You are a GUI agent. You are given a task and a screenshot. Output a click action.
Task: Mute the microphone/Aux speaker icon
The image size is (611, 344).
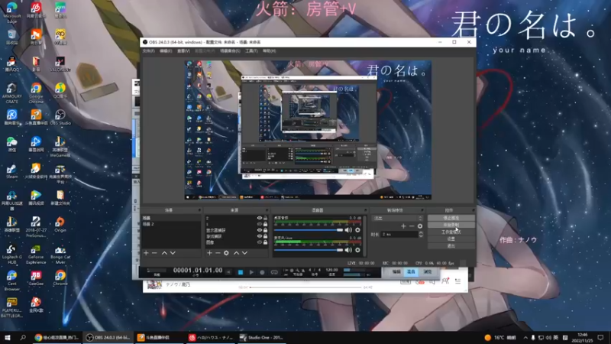(x=348, y=250)
